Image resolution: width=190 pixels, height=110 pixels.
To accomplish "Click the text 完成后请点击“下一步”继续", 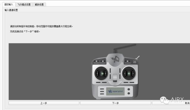I will pyautogui.click(x=25, y=32).
